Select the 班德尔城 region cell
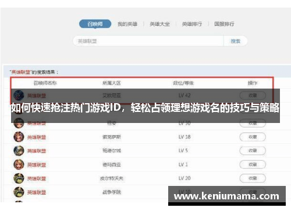The image size is (291, 211). pos(112,150)
